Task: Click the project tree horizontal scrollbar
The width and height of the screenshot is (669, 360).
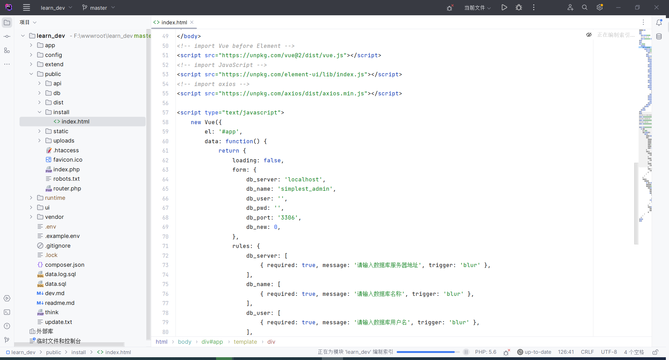Action: [x=69, y=344]
